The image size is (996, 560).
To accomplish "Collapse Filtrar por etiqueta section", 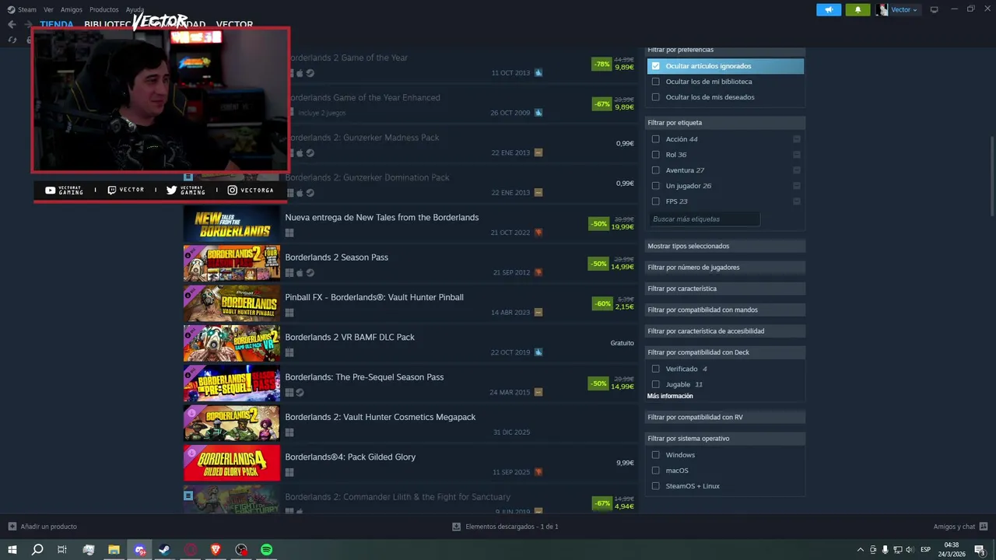I will click(x=725, y=123).
